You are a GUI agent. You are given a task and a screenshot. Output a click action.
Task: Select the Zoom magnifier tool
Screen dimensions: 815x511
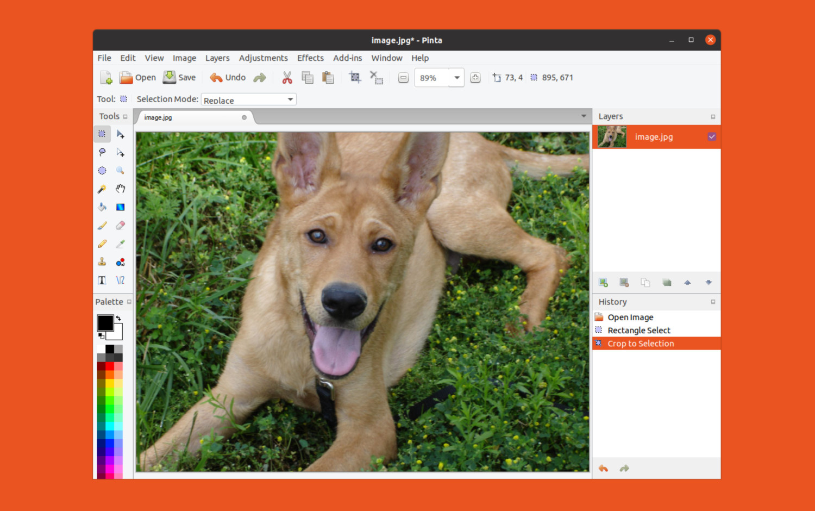(121, 171)
